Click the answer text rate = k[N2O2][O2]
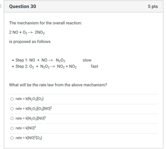Image resolution: width=166 pixels, height=149 pixels. pyautogui.click(x=30, y=99)
